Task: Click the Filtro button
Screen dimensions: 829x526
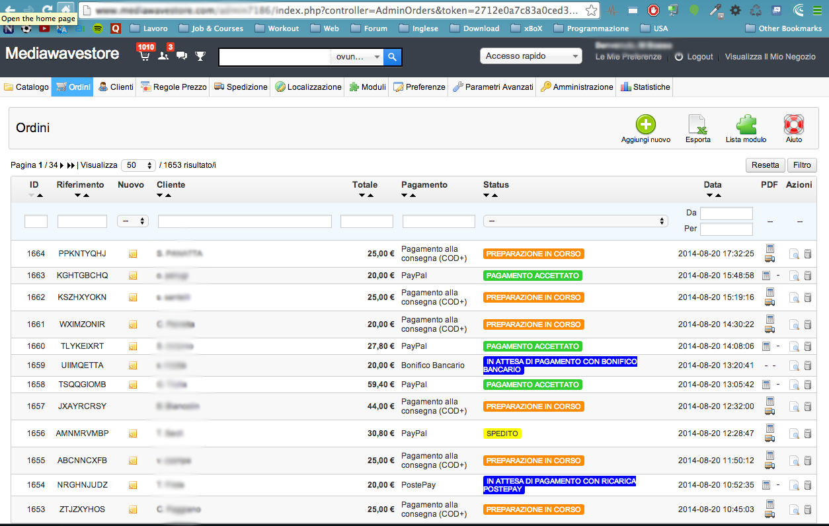Action: (x=802, y=165)
